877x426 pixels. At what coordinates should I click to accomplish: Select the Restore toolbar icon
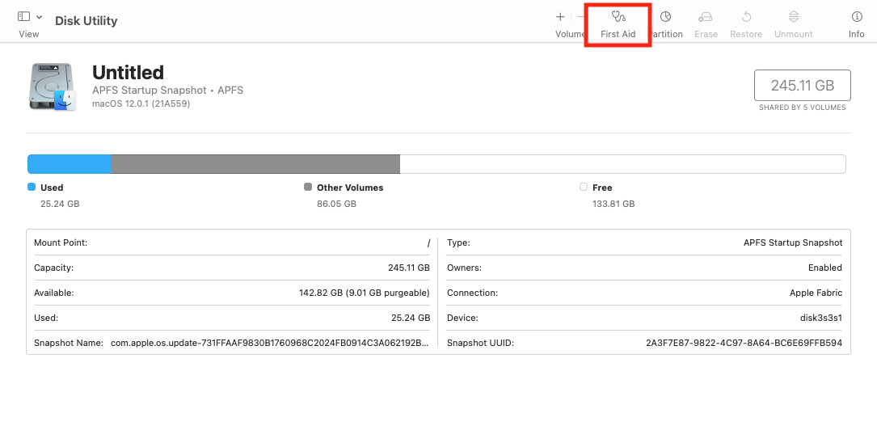pos(746,17)
